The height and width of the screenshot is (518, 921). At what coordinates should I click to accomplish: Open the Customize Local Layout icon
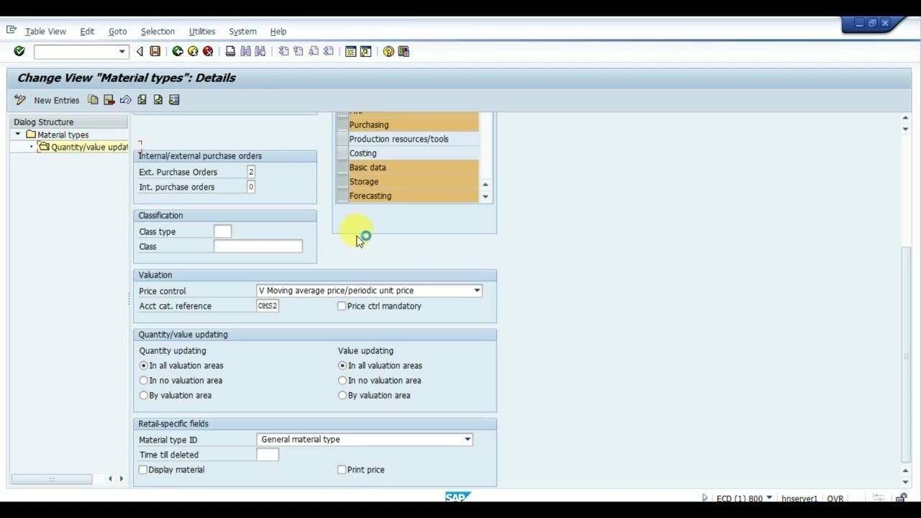[x=404, y=51]
